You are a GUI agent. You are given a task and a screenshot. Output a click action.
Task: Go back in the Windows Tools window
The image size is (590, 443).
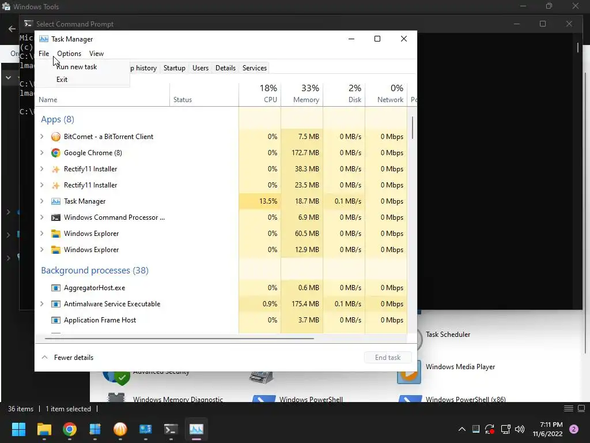(12, 29)
